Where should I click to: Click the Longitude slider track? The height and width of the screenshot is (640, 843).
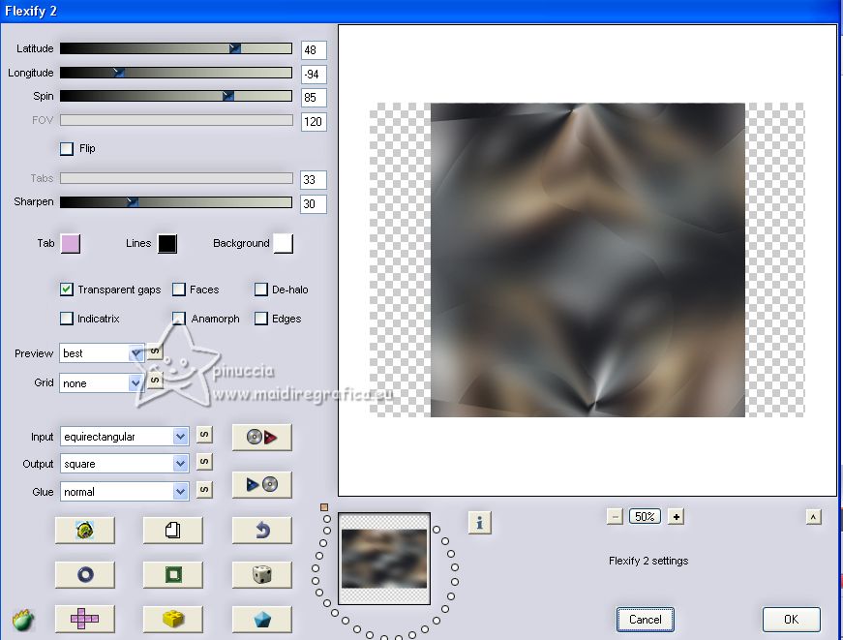[176, 73]
